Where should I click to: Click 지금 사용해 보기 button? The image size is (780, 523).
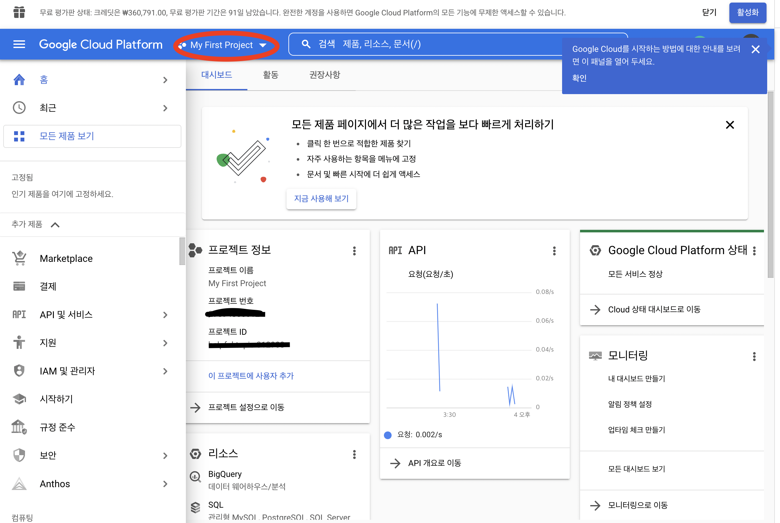pyautogui.click(x=321, y=199)
